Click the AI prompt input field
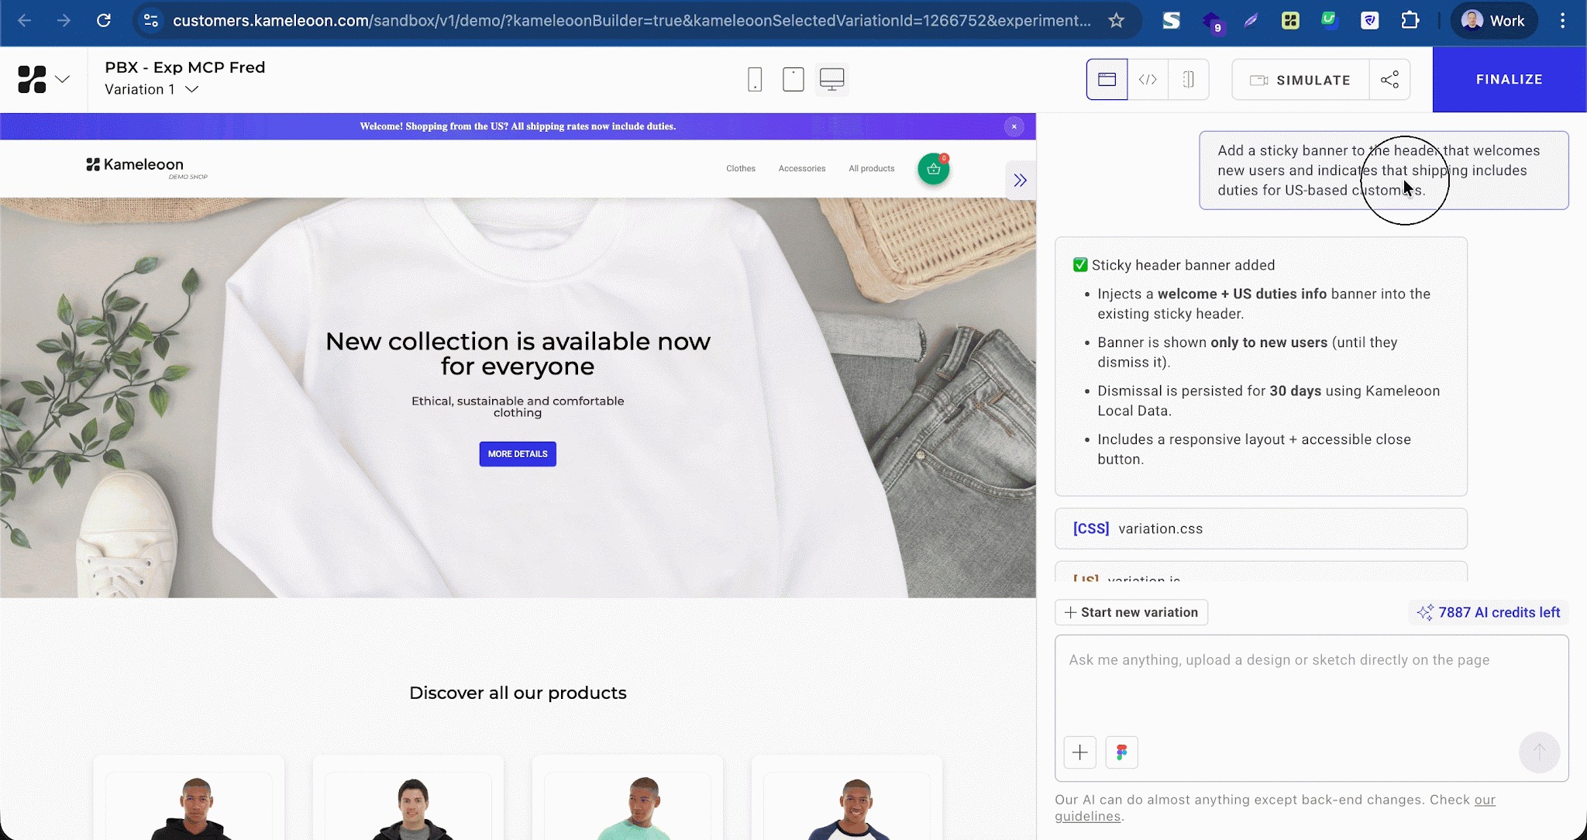Screen dimensions: 1587x840 click(x=1310, y=682)
